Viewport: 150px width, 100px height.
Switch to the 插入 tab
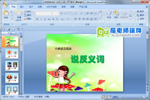click(x=22, y=7)
